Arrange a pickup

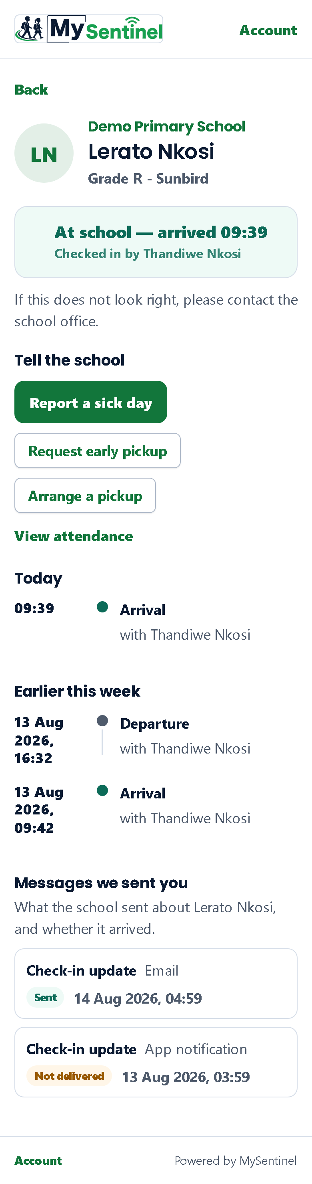(85, 495)
